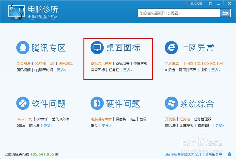Image resolution: width=236 pixels, height=159 pixels.
Task: Click the 硬件问题 tools icon
Action: pos(97,103)
